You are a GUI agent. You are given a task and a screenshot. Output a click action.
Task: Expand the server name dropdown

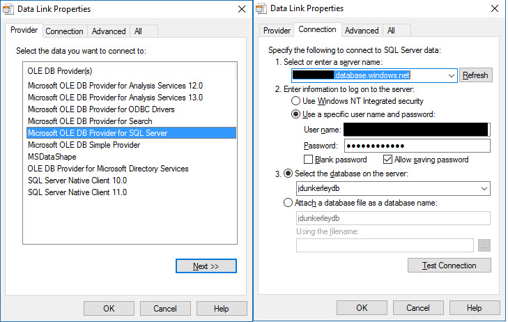click(452, 75)
